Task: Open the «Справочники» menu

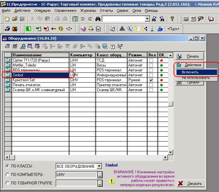Action: tap(65, 10)
